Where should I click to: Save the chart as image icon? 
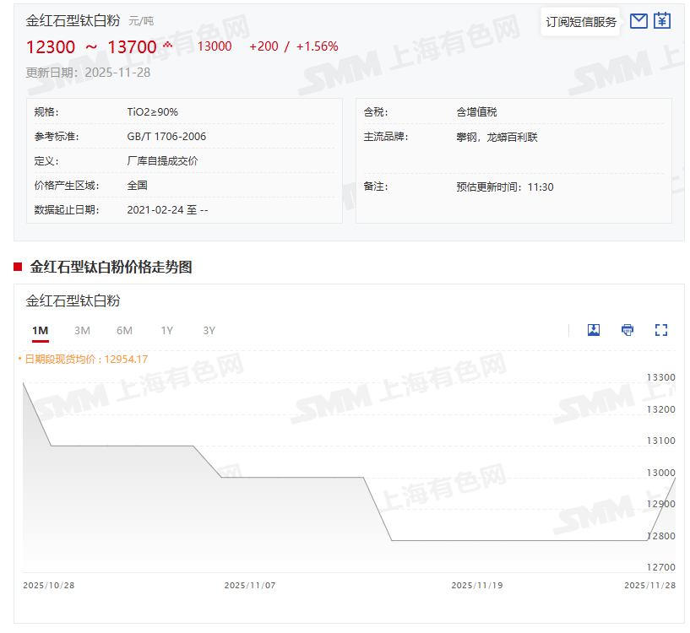pos(594,330)
